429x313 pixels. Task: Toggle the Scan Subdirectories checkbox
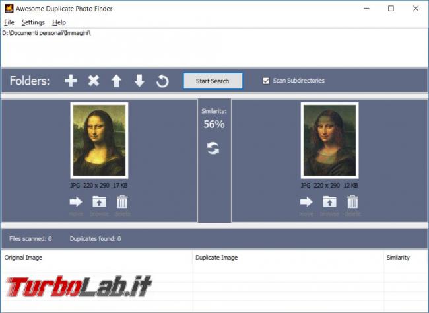point(266,81)
